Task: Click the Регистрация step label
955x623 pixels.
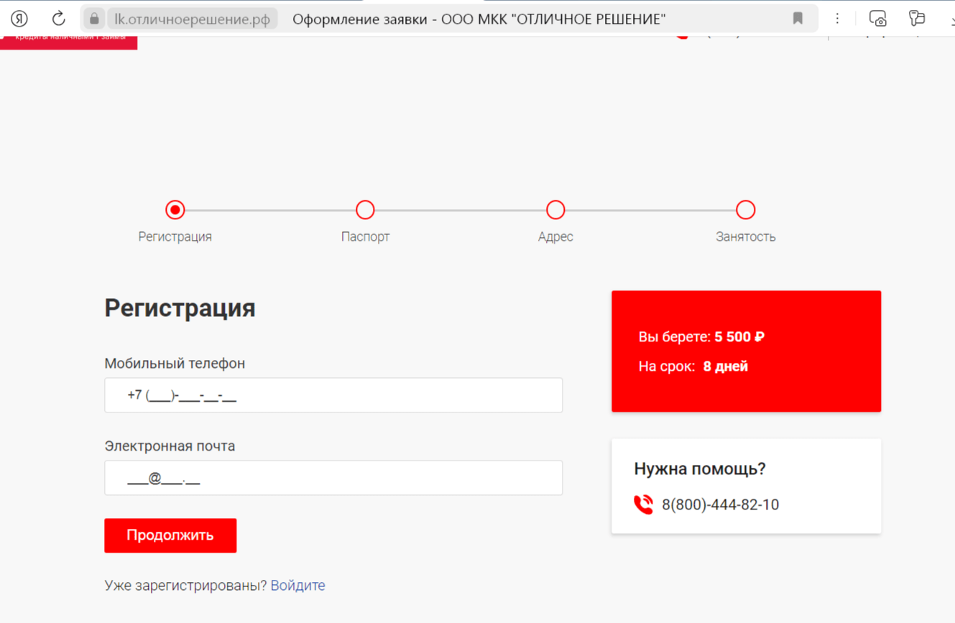Action: coord(175,236)
